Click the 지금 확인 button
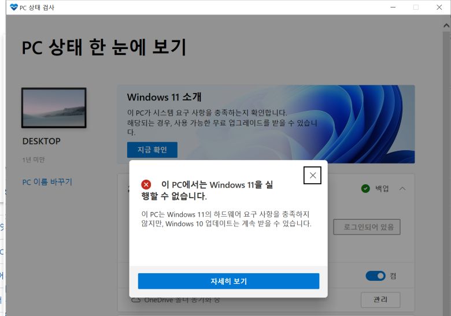 152,150
